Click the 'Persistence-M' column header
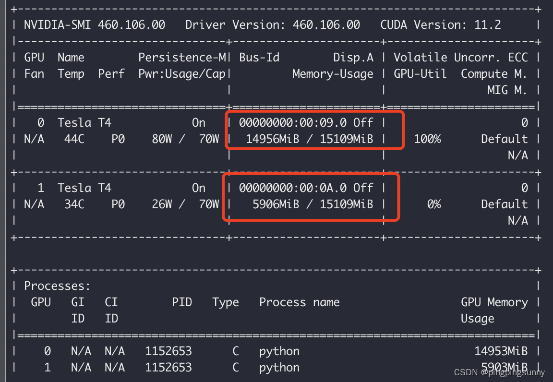Screen dimensions: 553x382 [182, 57]
